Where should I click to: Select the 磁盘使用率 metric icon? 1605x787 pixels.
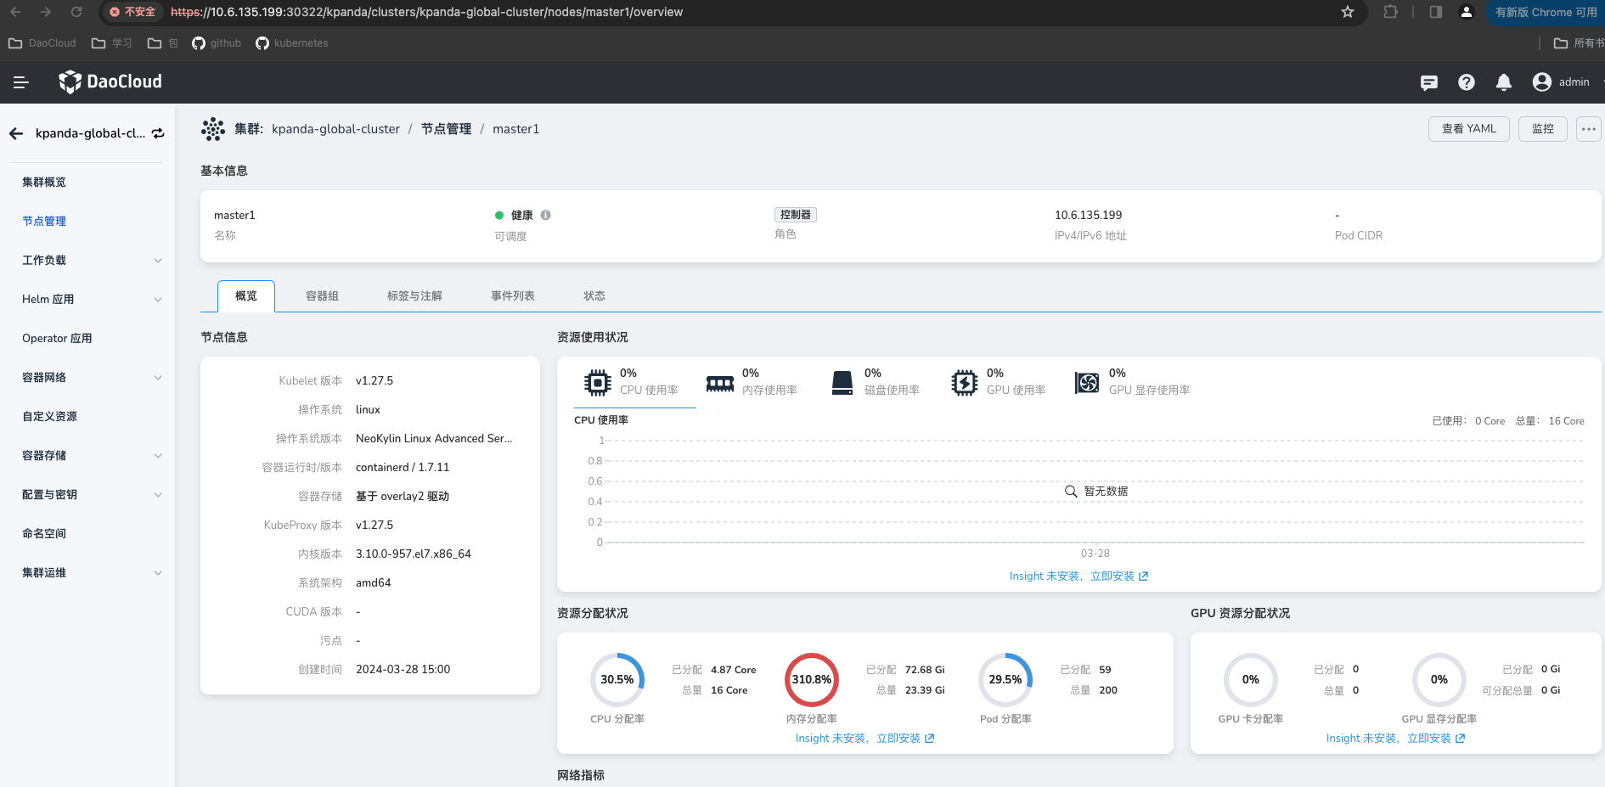(842, 382)
